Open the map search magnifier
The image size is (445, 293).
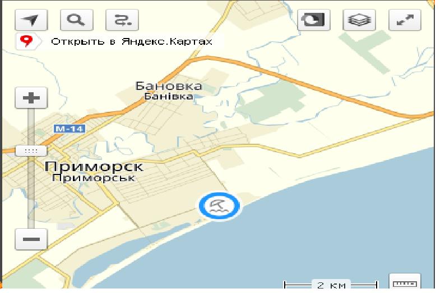tap(77, 20)
